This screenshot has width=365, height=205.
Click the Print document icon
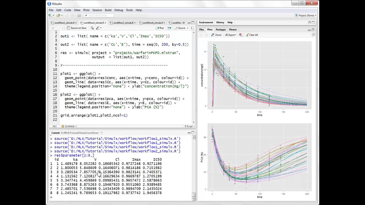point(79,15)
